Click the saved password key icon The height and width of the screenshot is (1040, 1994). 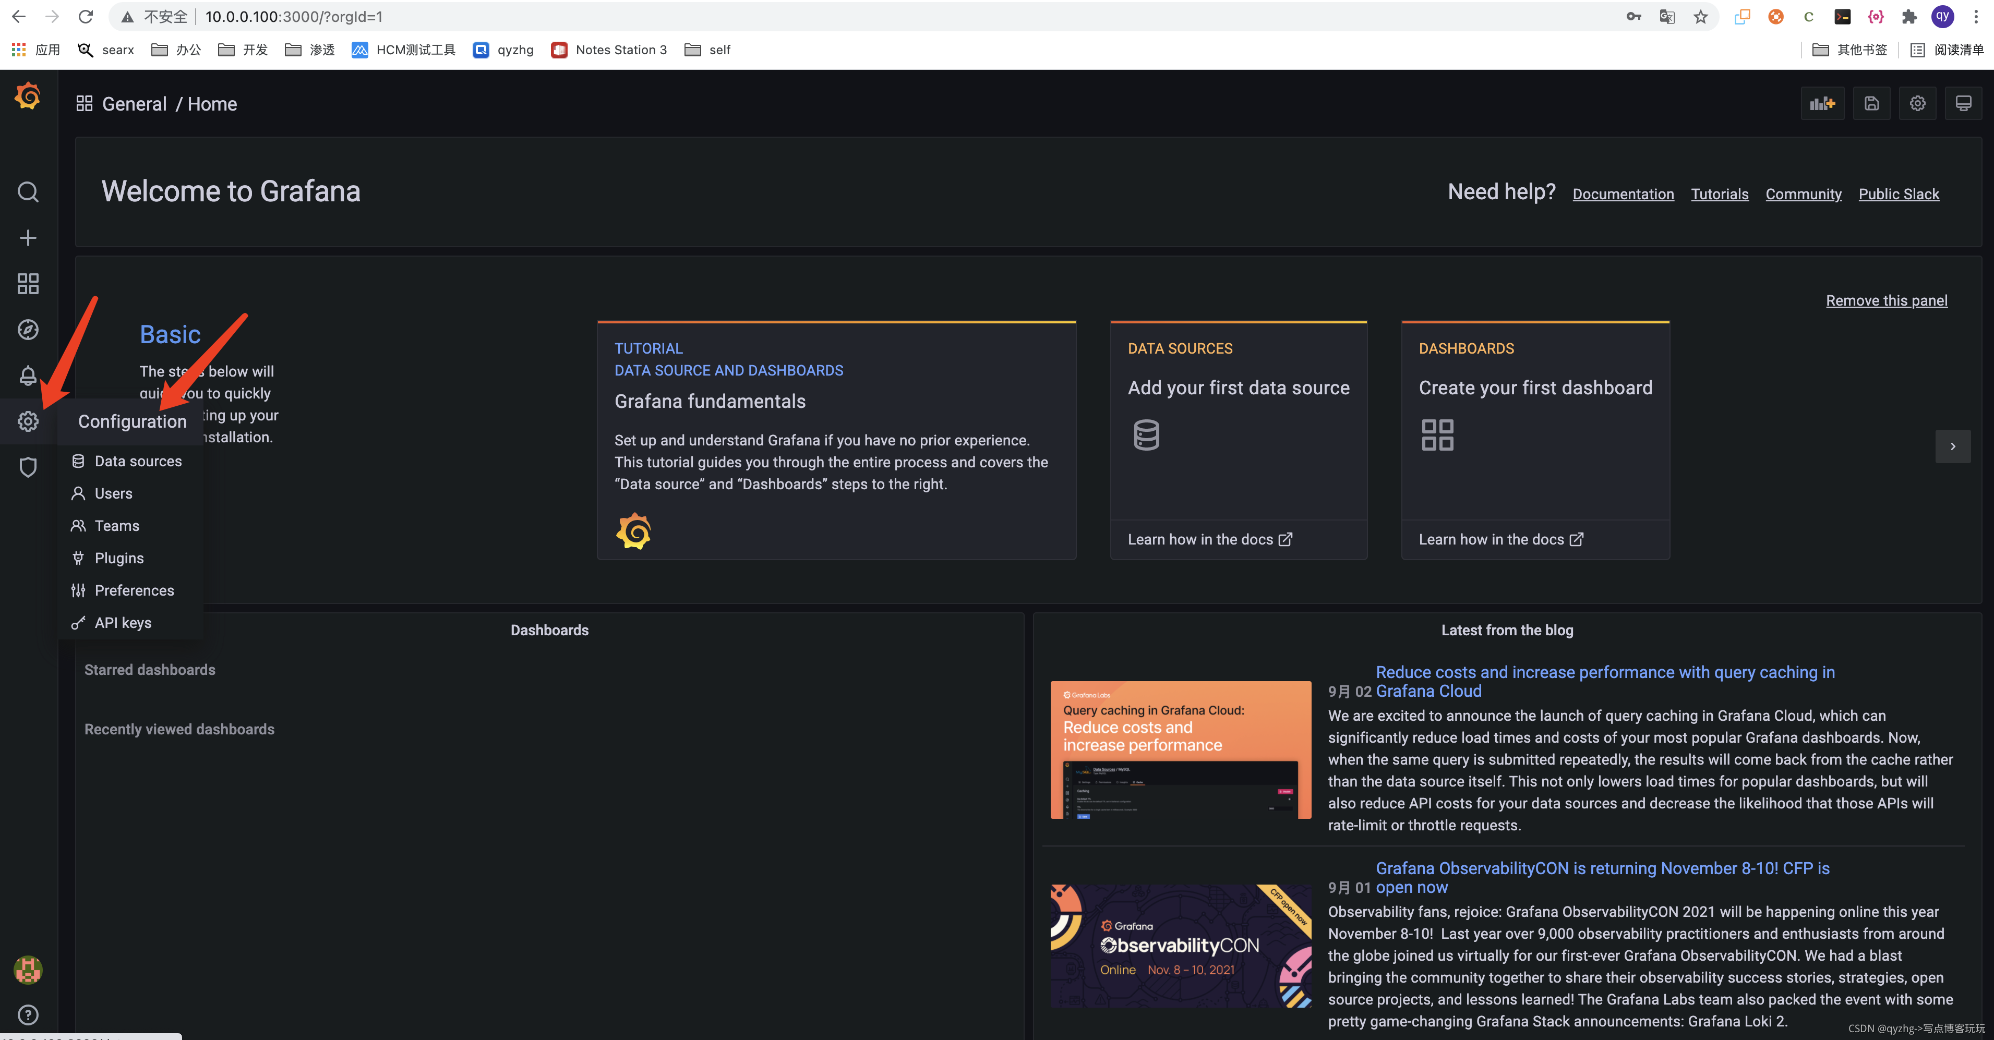coord(1634,16)
